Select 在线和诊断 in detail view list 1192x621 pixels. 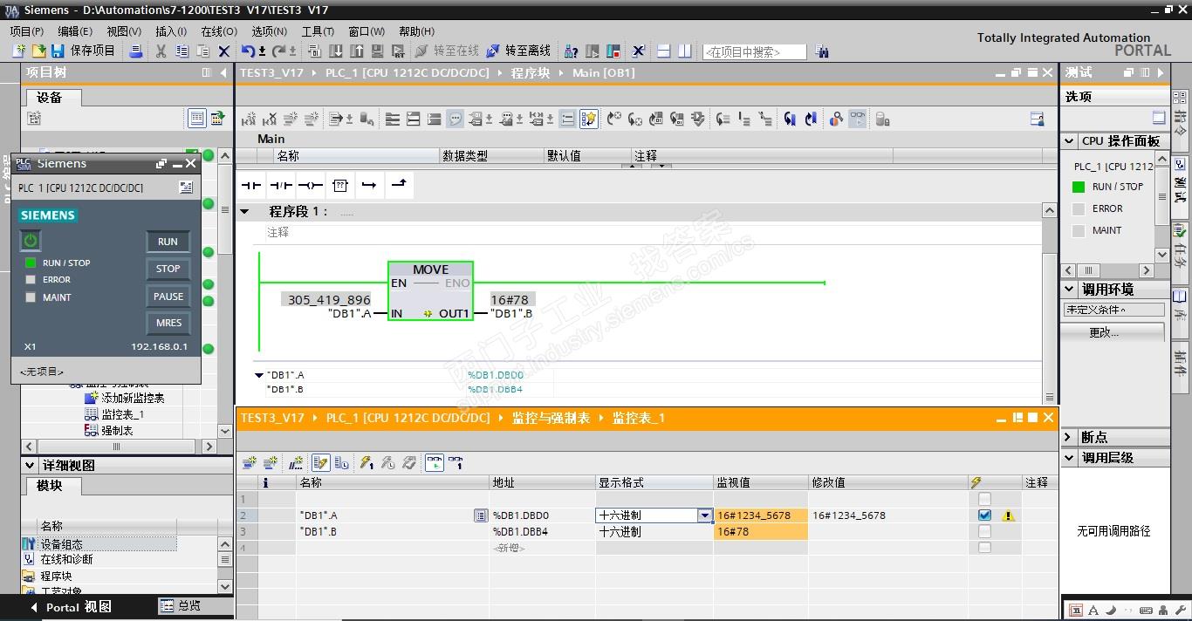click(x=66, y=559)
